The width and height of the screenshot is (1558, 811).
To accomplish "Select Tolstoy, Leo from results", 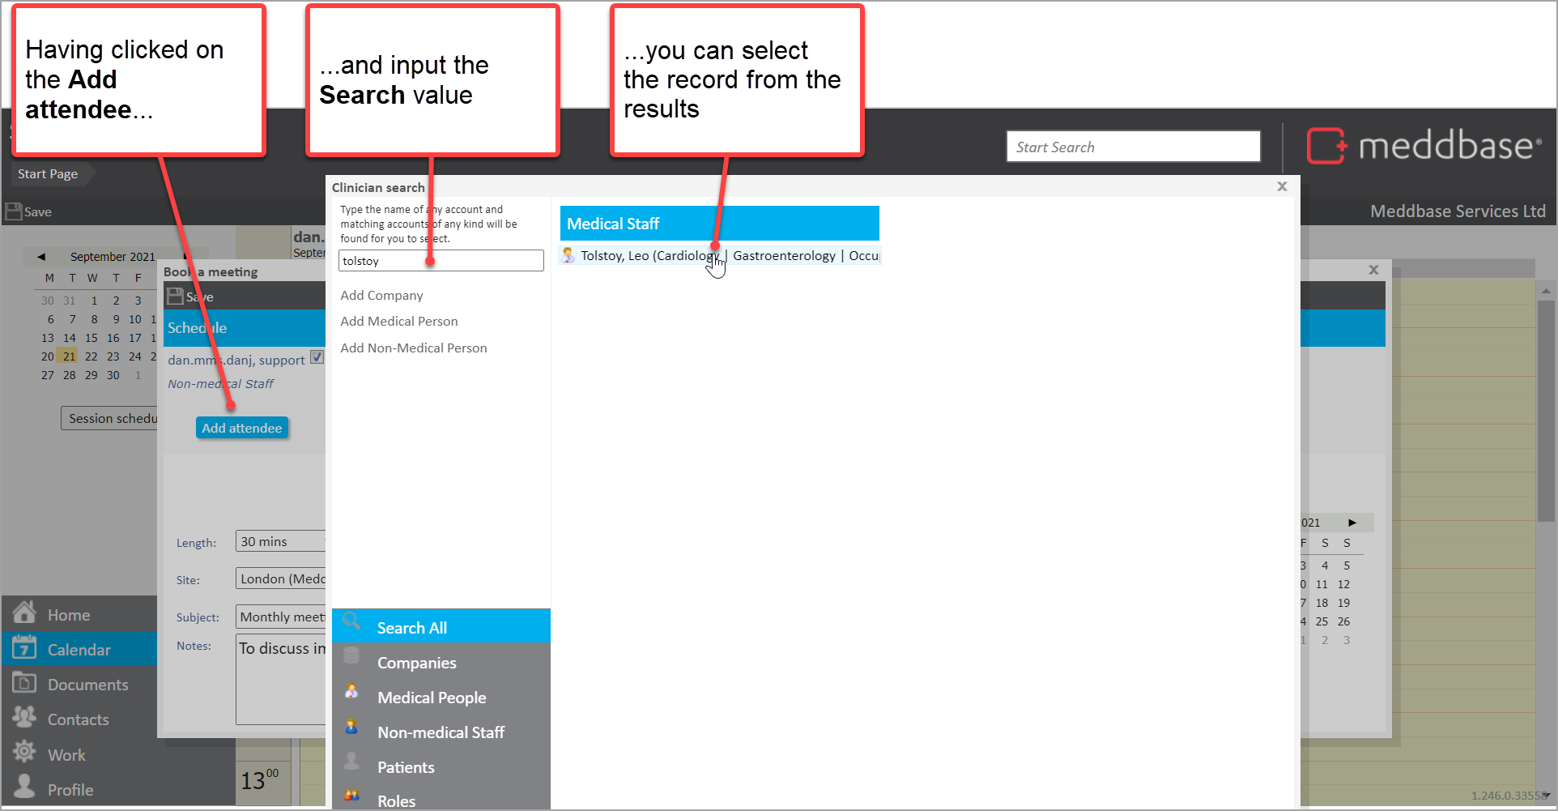I will pyautogui.click(x=648, y=256).
